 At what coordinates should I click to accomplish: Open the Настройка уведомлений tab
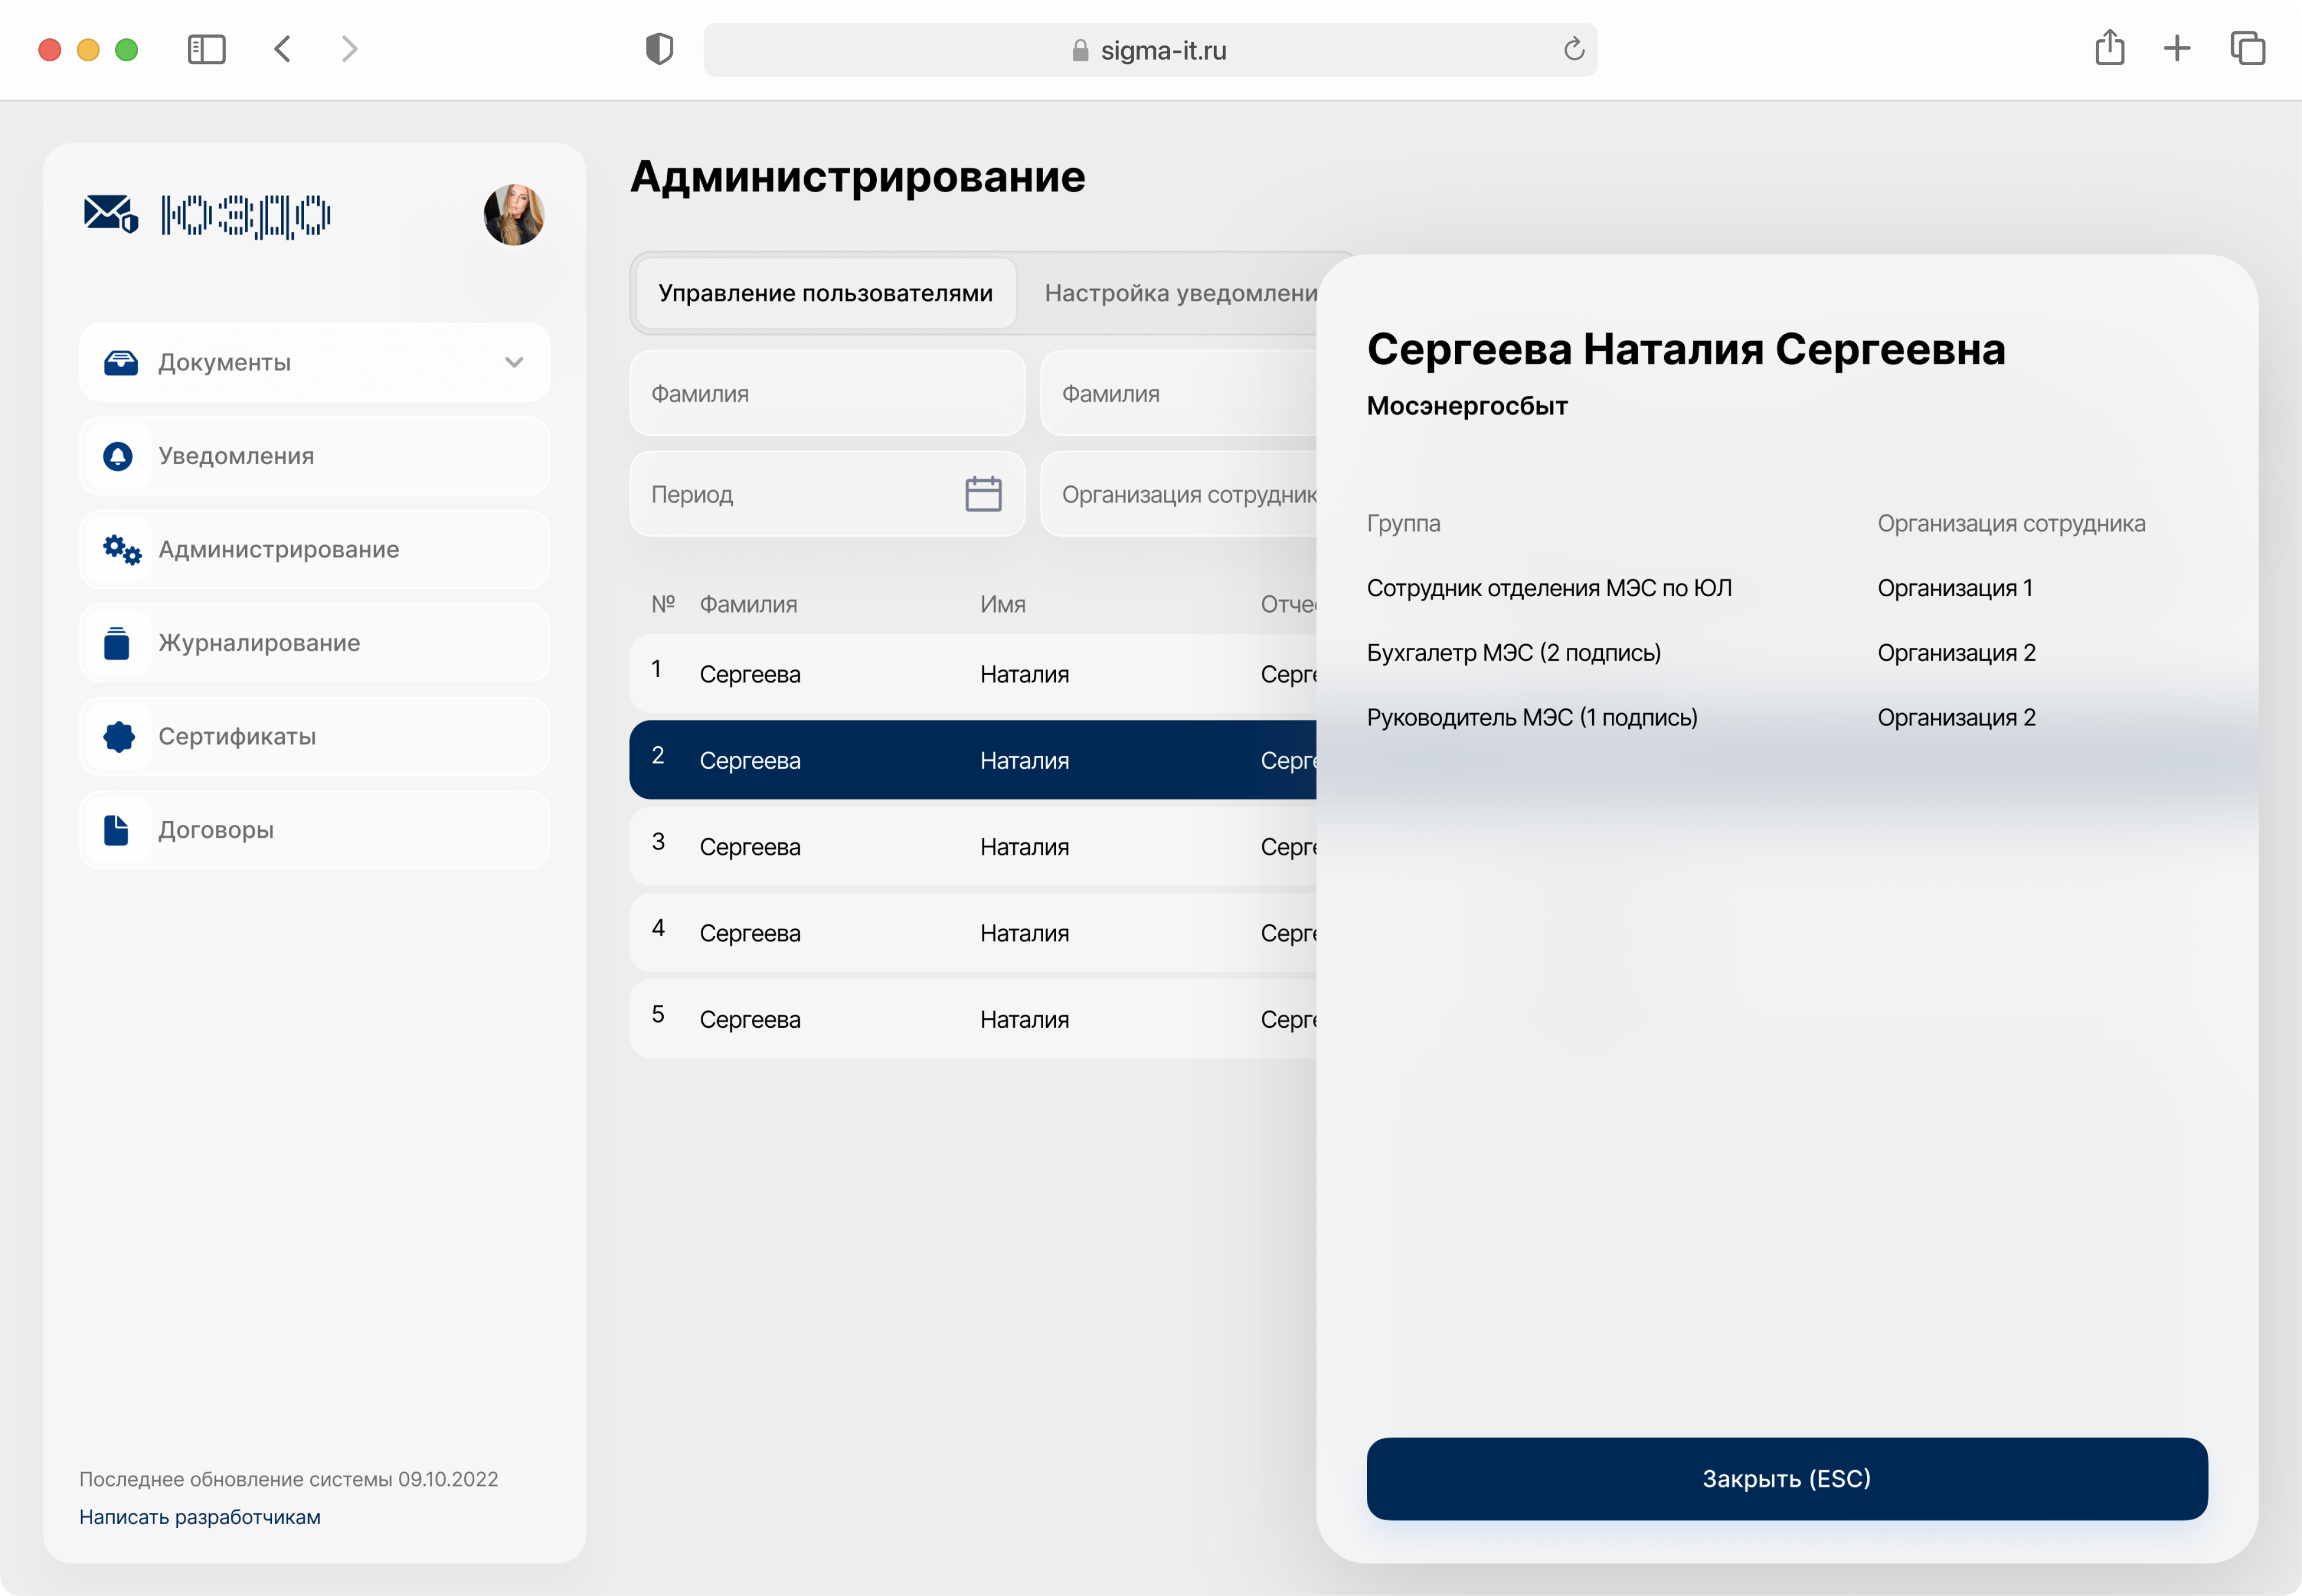click(1180, 293)
